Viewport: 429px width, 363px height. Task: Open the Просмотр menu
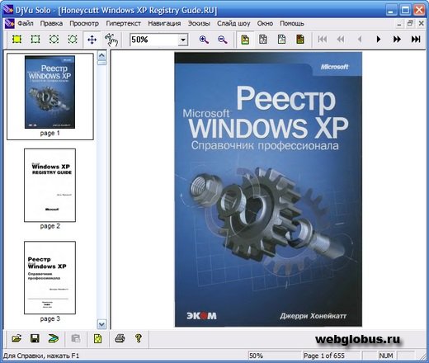84,23
